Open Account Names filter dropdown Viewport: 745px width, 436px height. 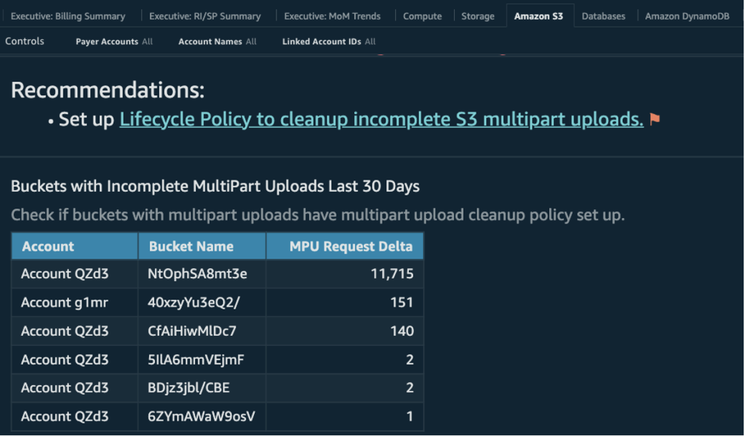pyautogui.click(x=217, y=41)
